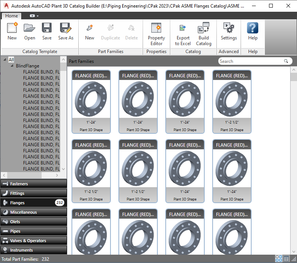Select Flanges category
This screenshot has height=263, width=297.
(34, 203)
